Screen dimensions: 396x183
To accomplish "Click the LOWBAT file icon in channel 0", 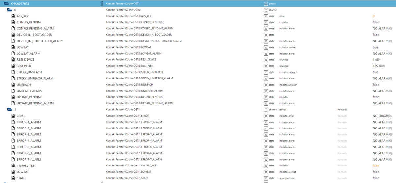I will pyautogui.click(x=13, y=47).
